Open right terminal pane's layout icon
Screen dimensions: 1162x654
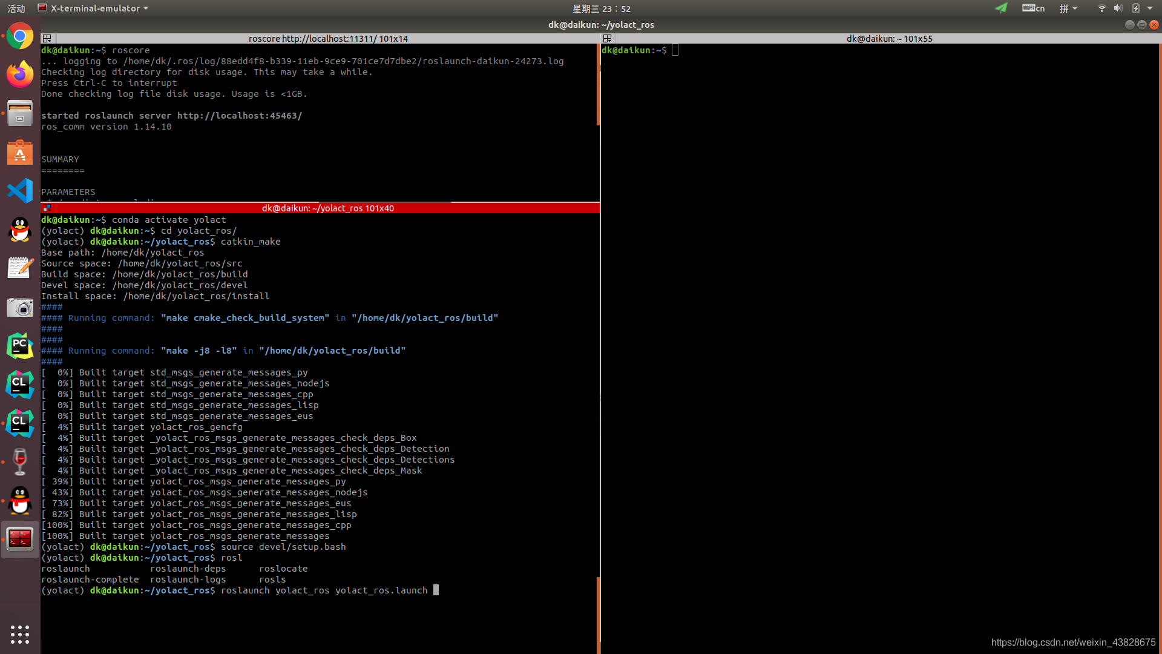tap(608, 39)
